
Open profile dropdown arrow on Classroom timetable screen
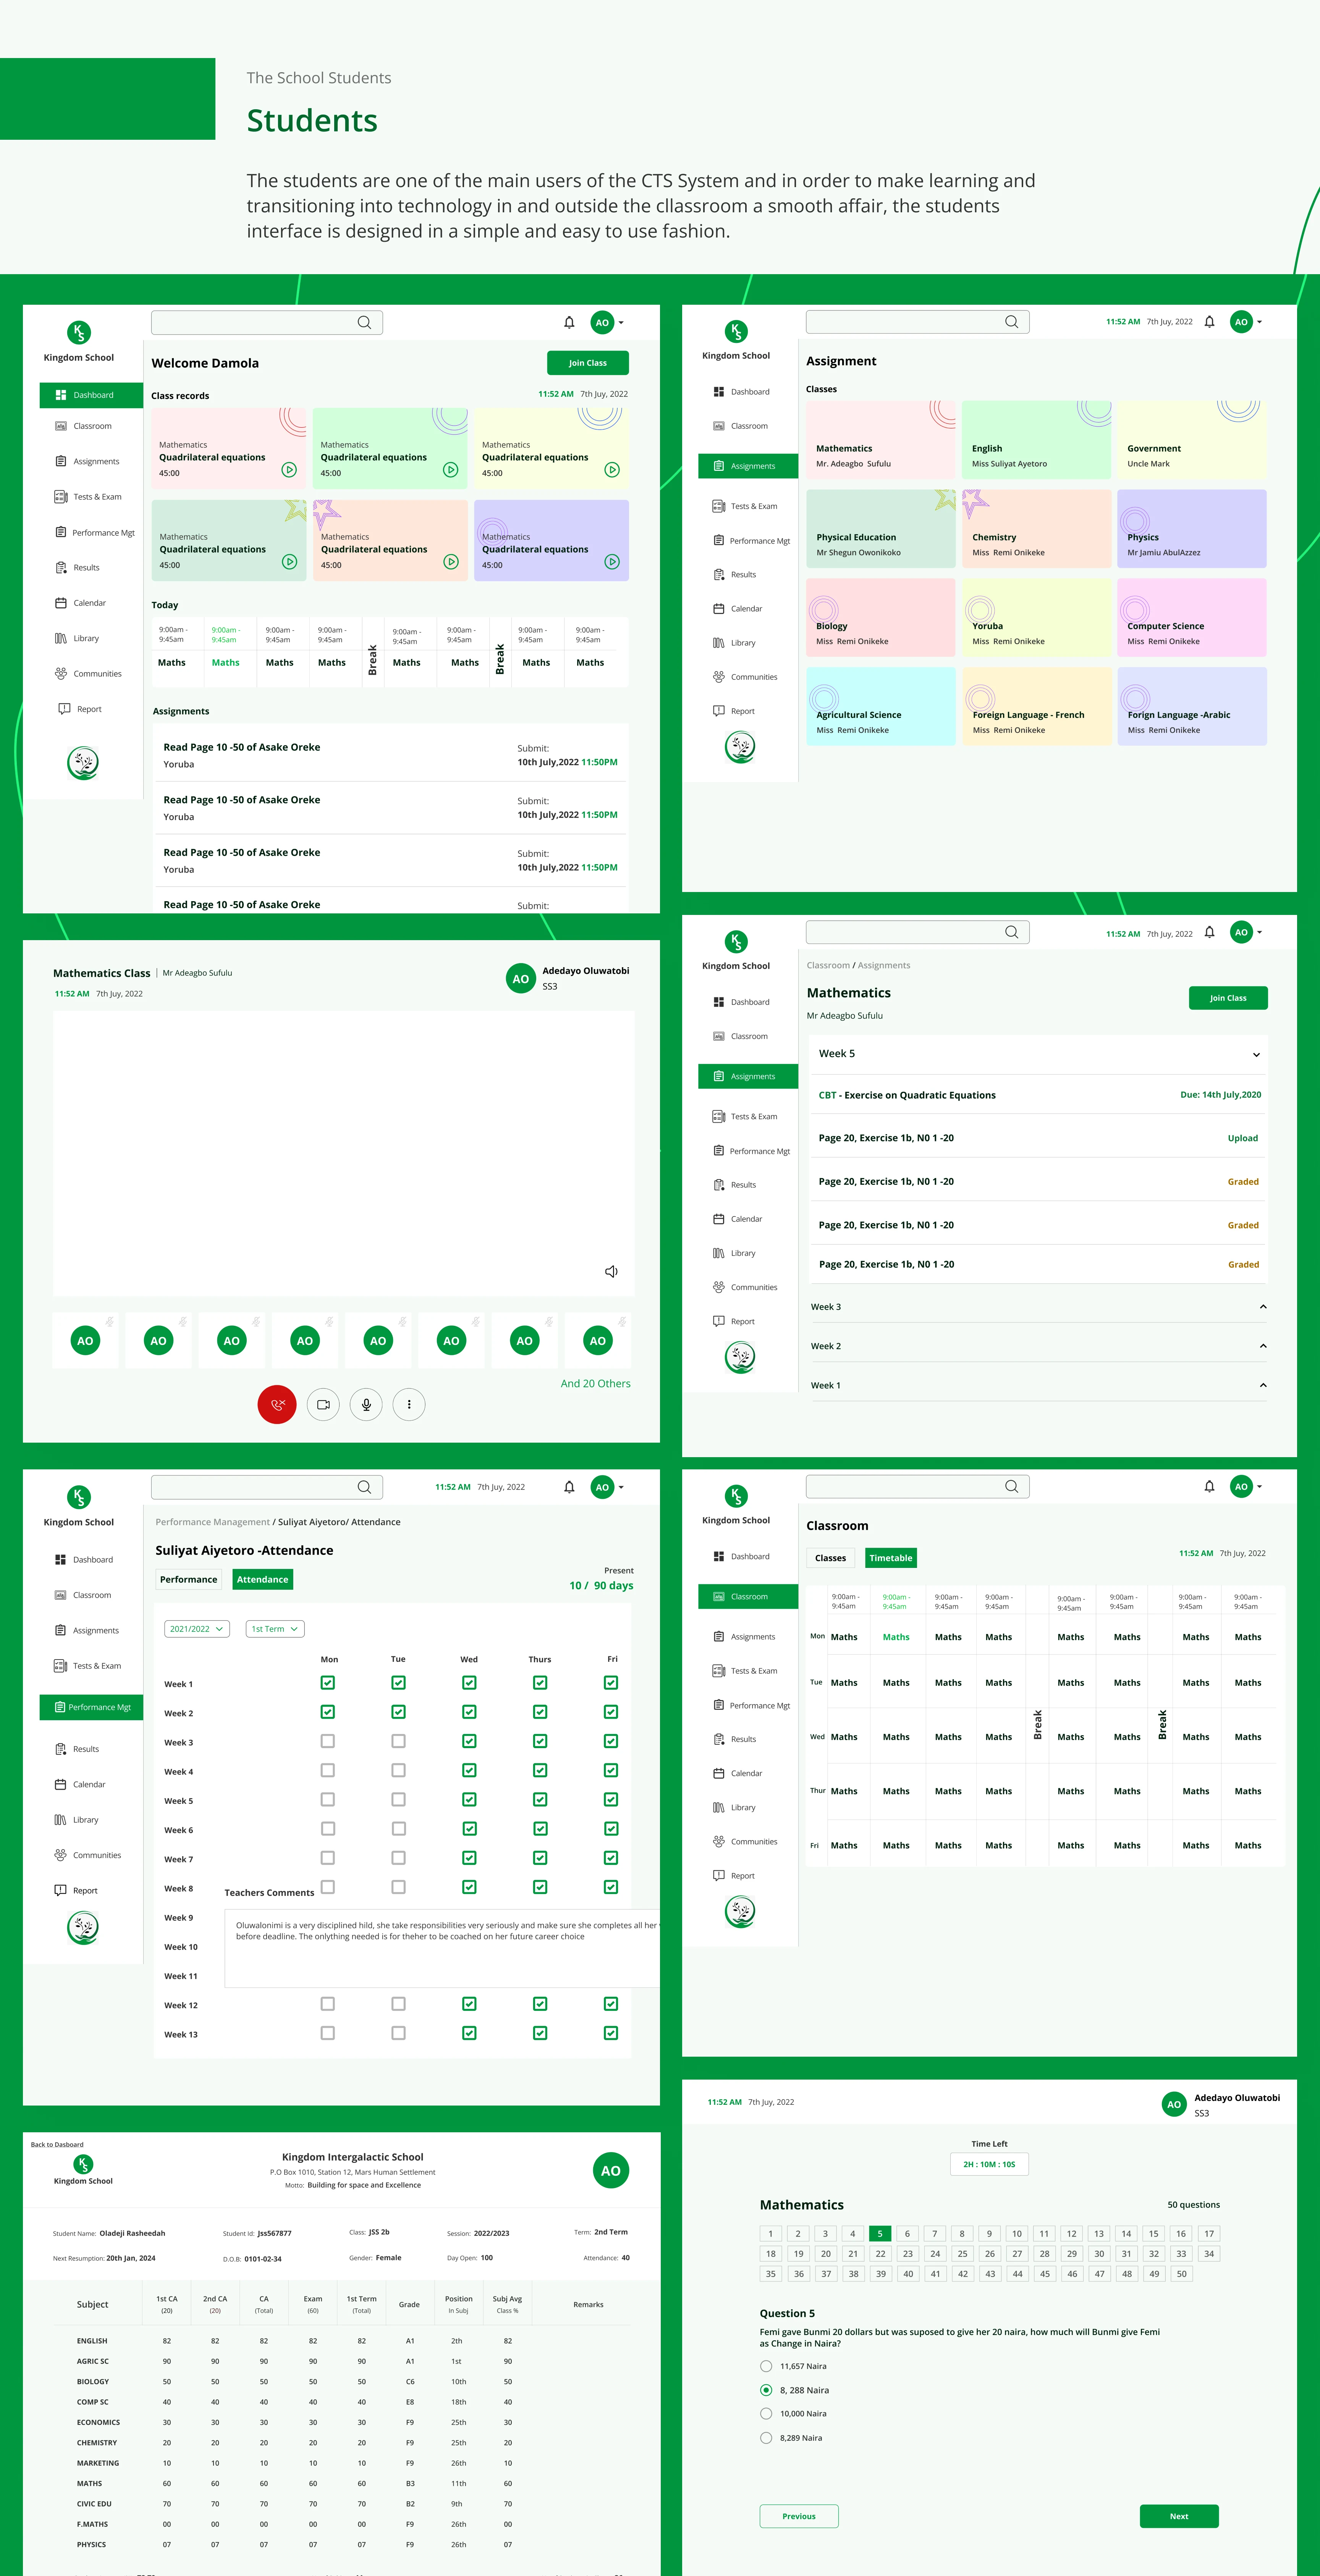click(1259, 1486)
